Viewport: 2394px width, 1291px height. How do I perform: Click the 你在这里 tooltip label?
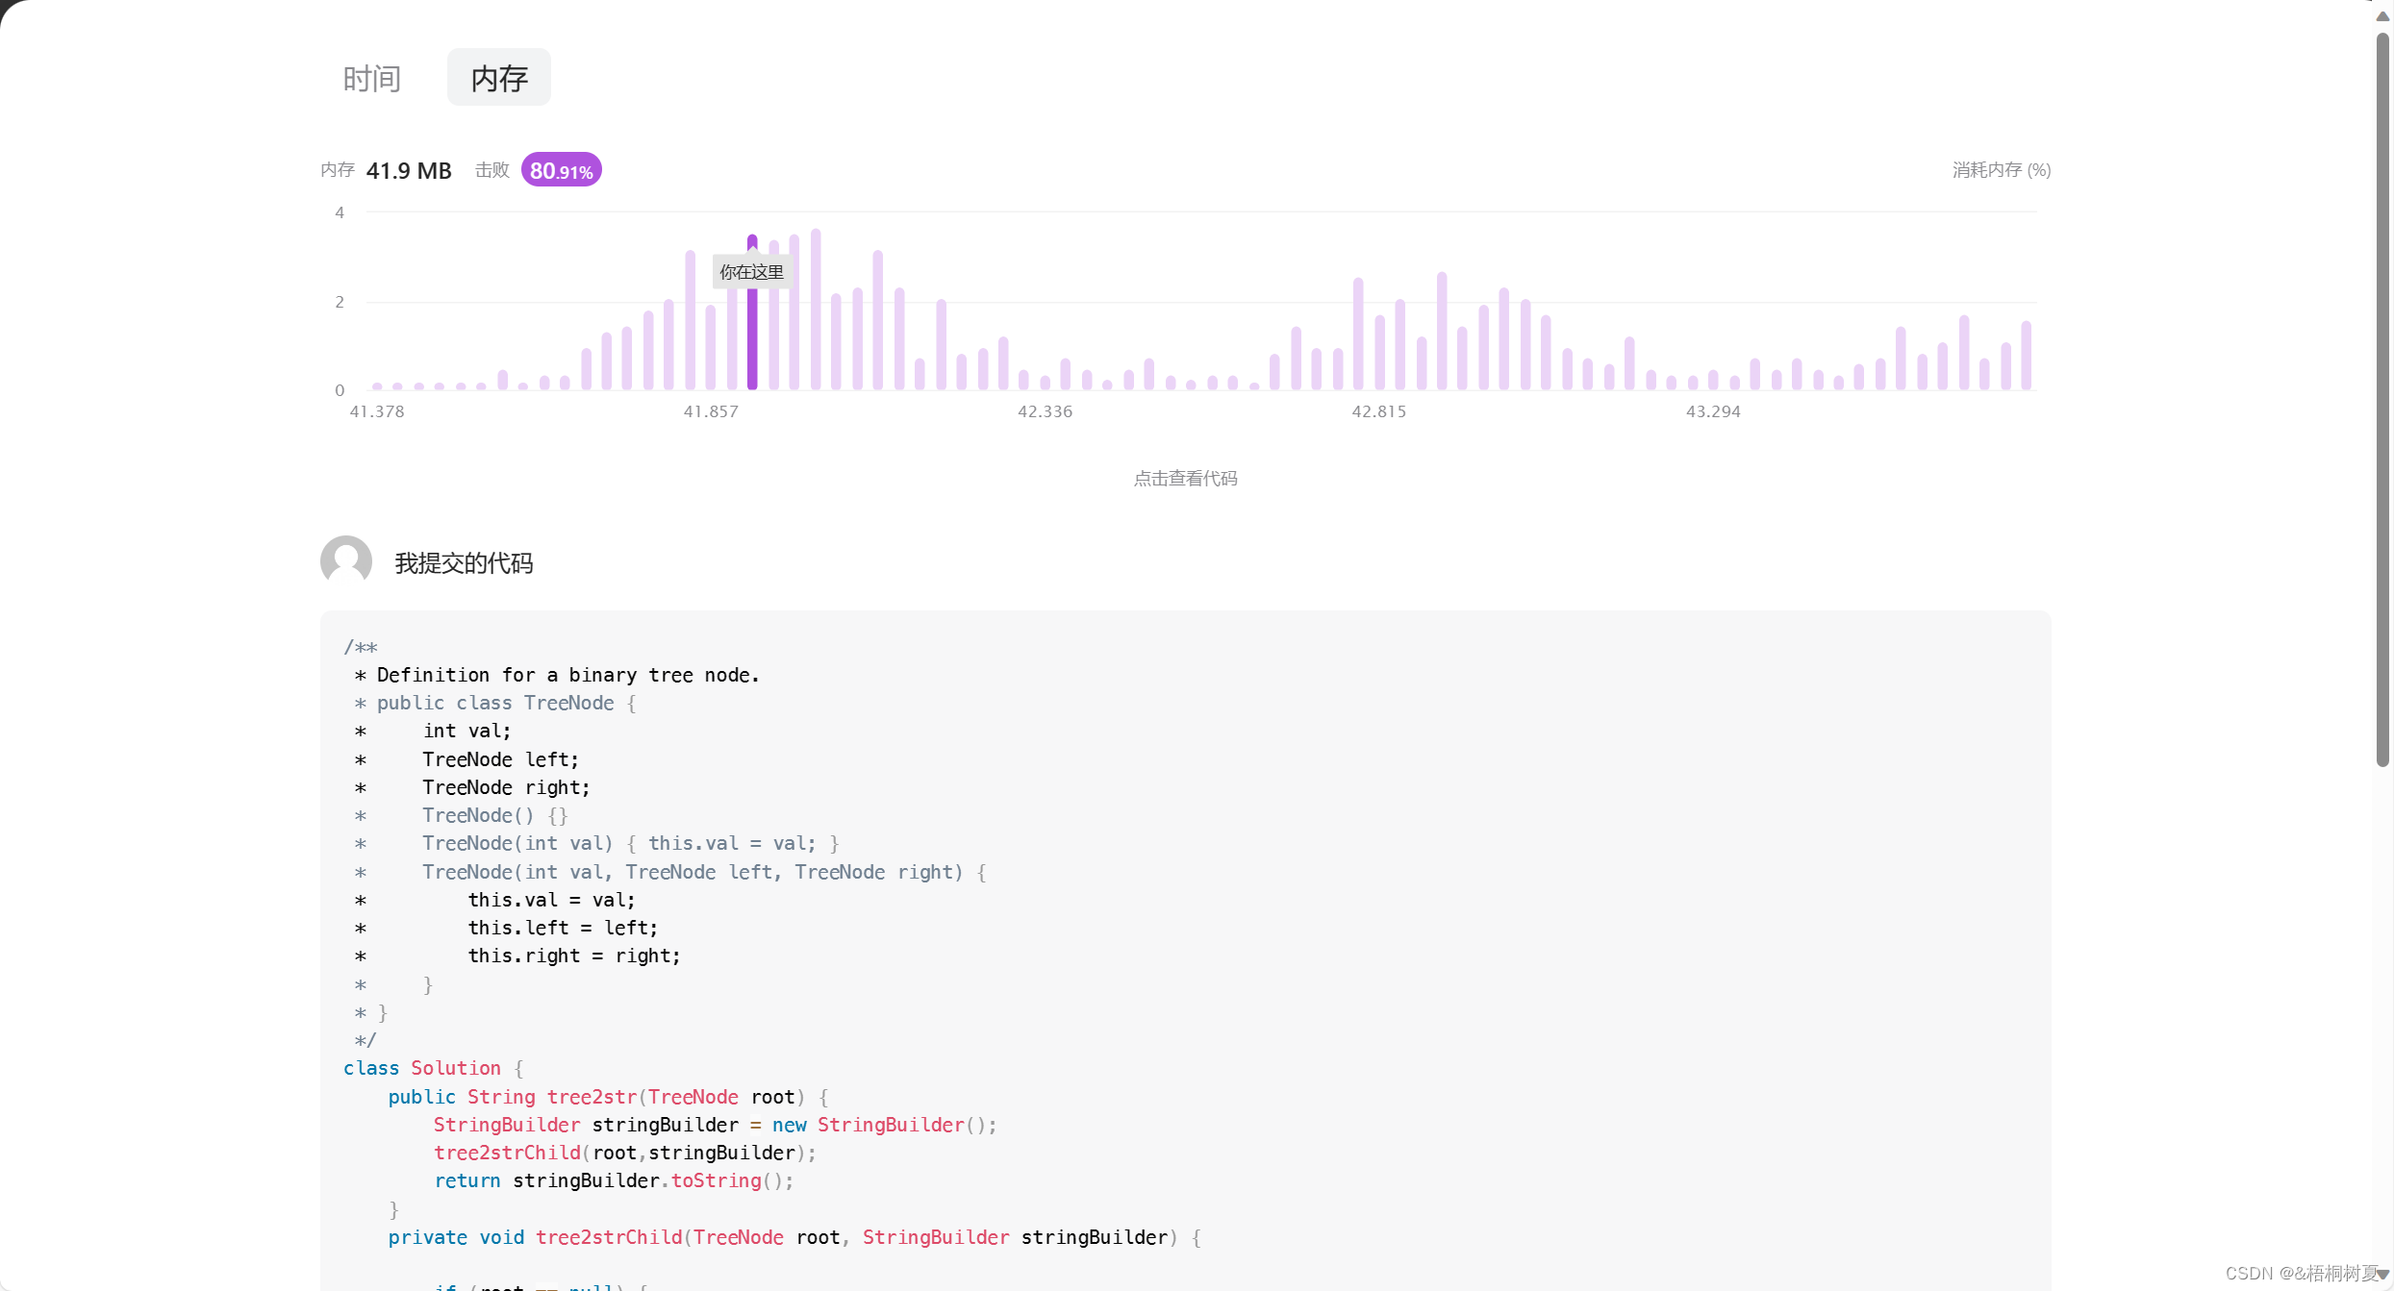click(751, 272)
